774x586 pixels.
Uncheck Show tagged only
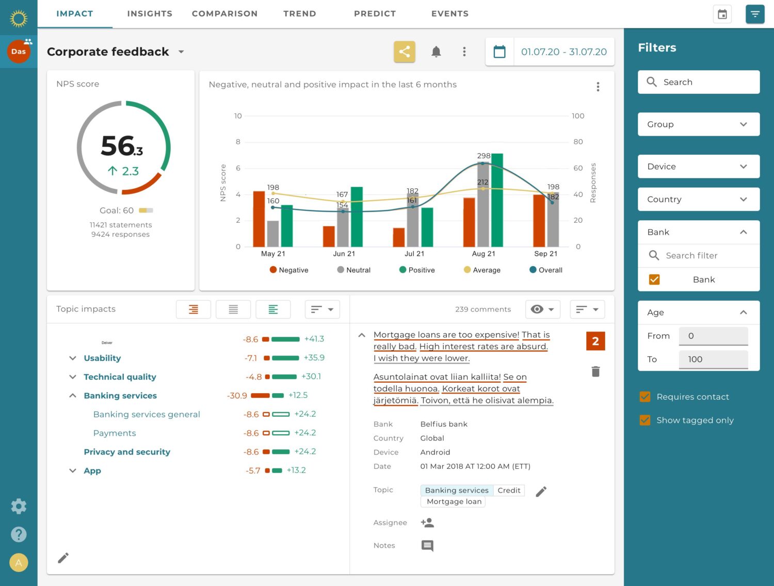click(645, 420)
